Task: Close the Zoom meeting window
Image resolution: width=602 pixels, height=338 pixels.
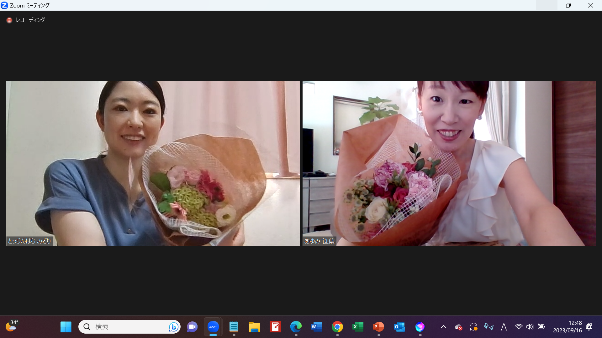Action: click(x=590, y=5)
